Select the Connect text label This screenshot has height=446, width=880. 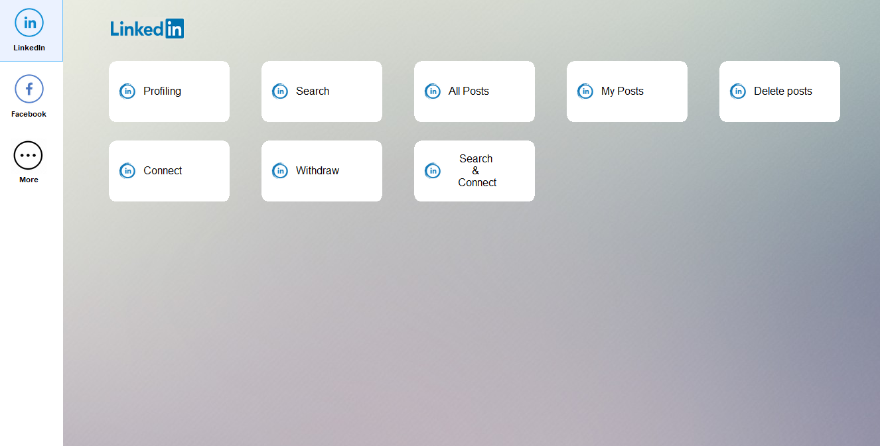pyautogui.click(x=163, y=171)
